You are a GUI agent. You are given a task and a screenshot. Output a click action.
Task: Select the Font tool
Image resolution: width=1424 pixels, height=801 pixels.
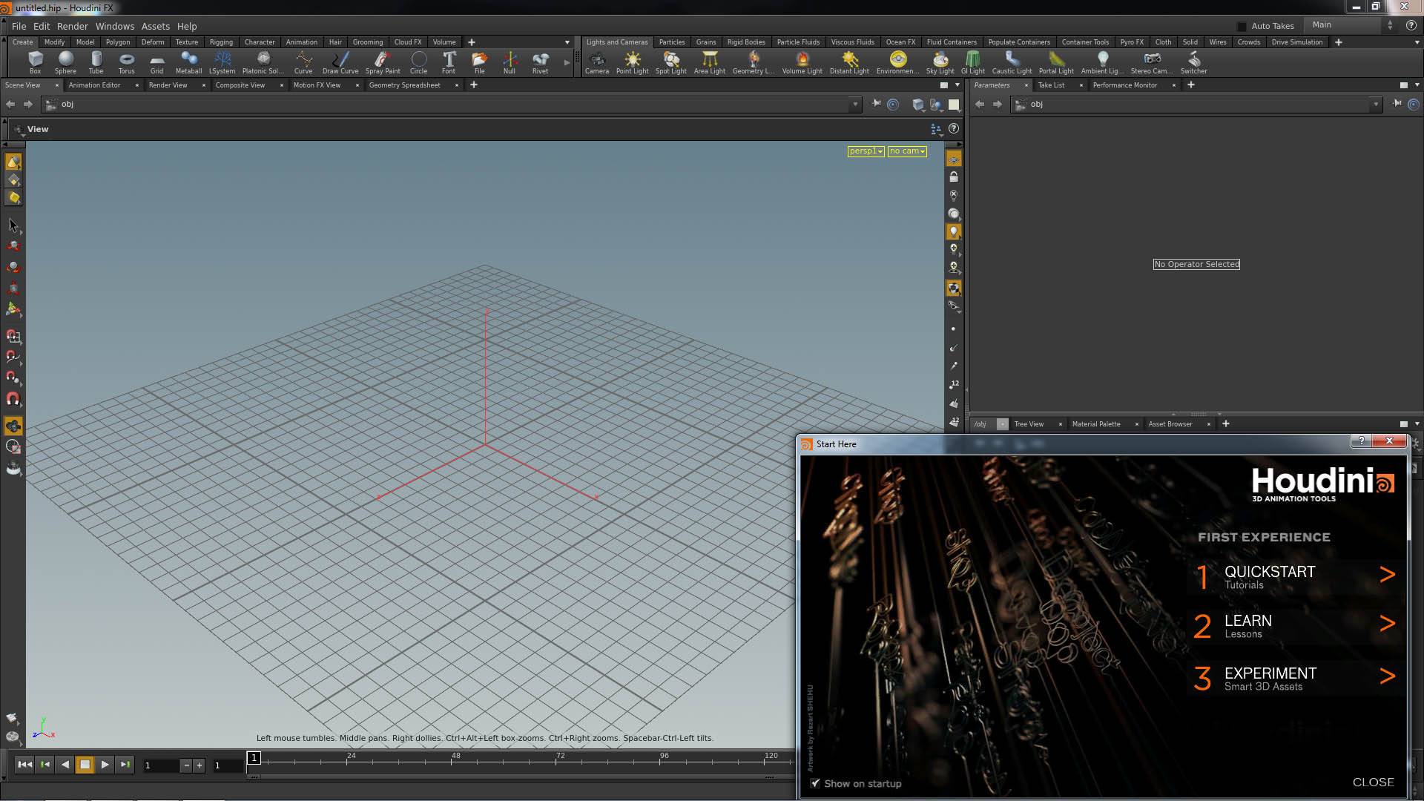[449, 62]
